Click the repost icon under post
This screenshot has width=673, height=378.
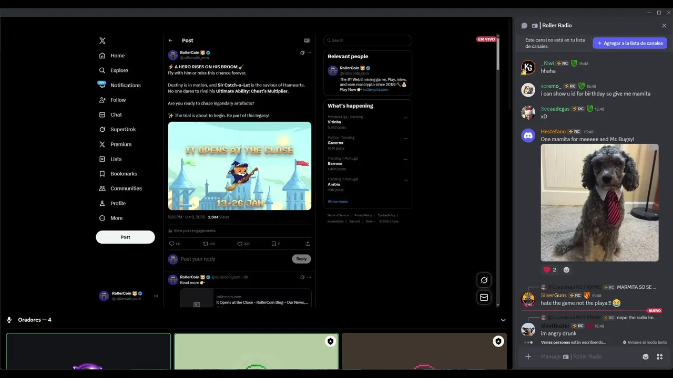206,244
